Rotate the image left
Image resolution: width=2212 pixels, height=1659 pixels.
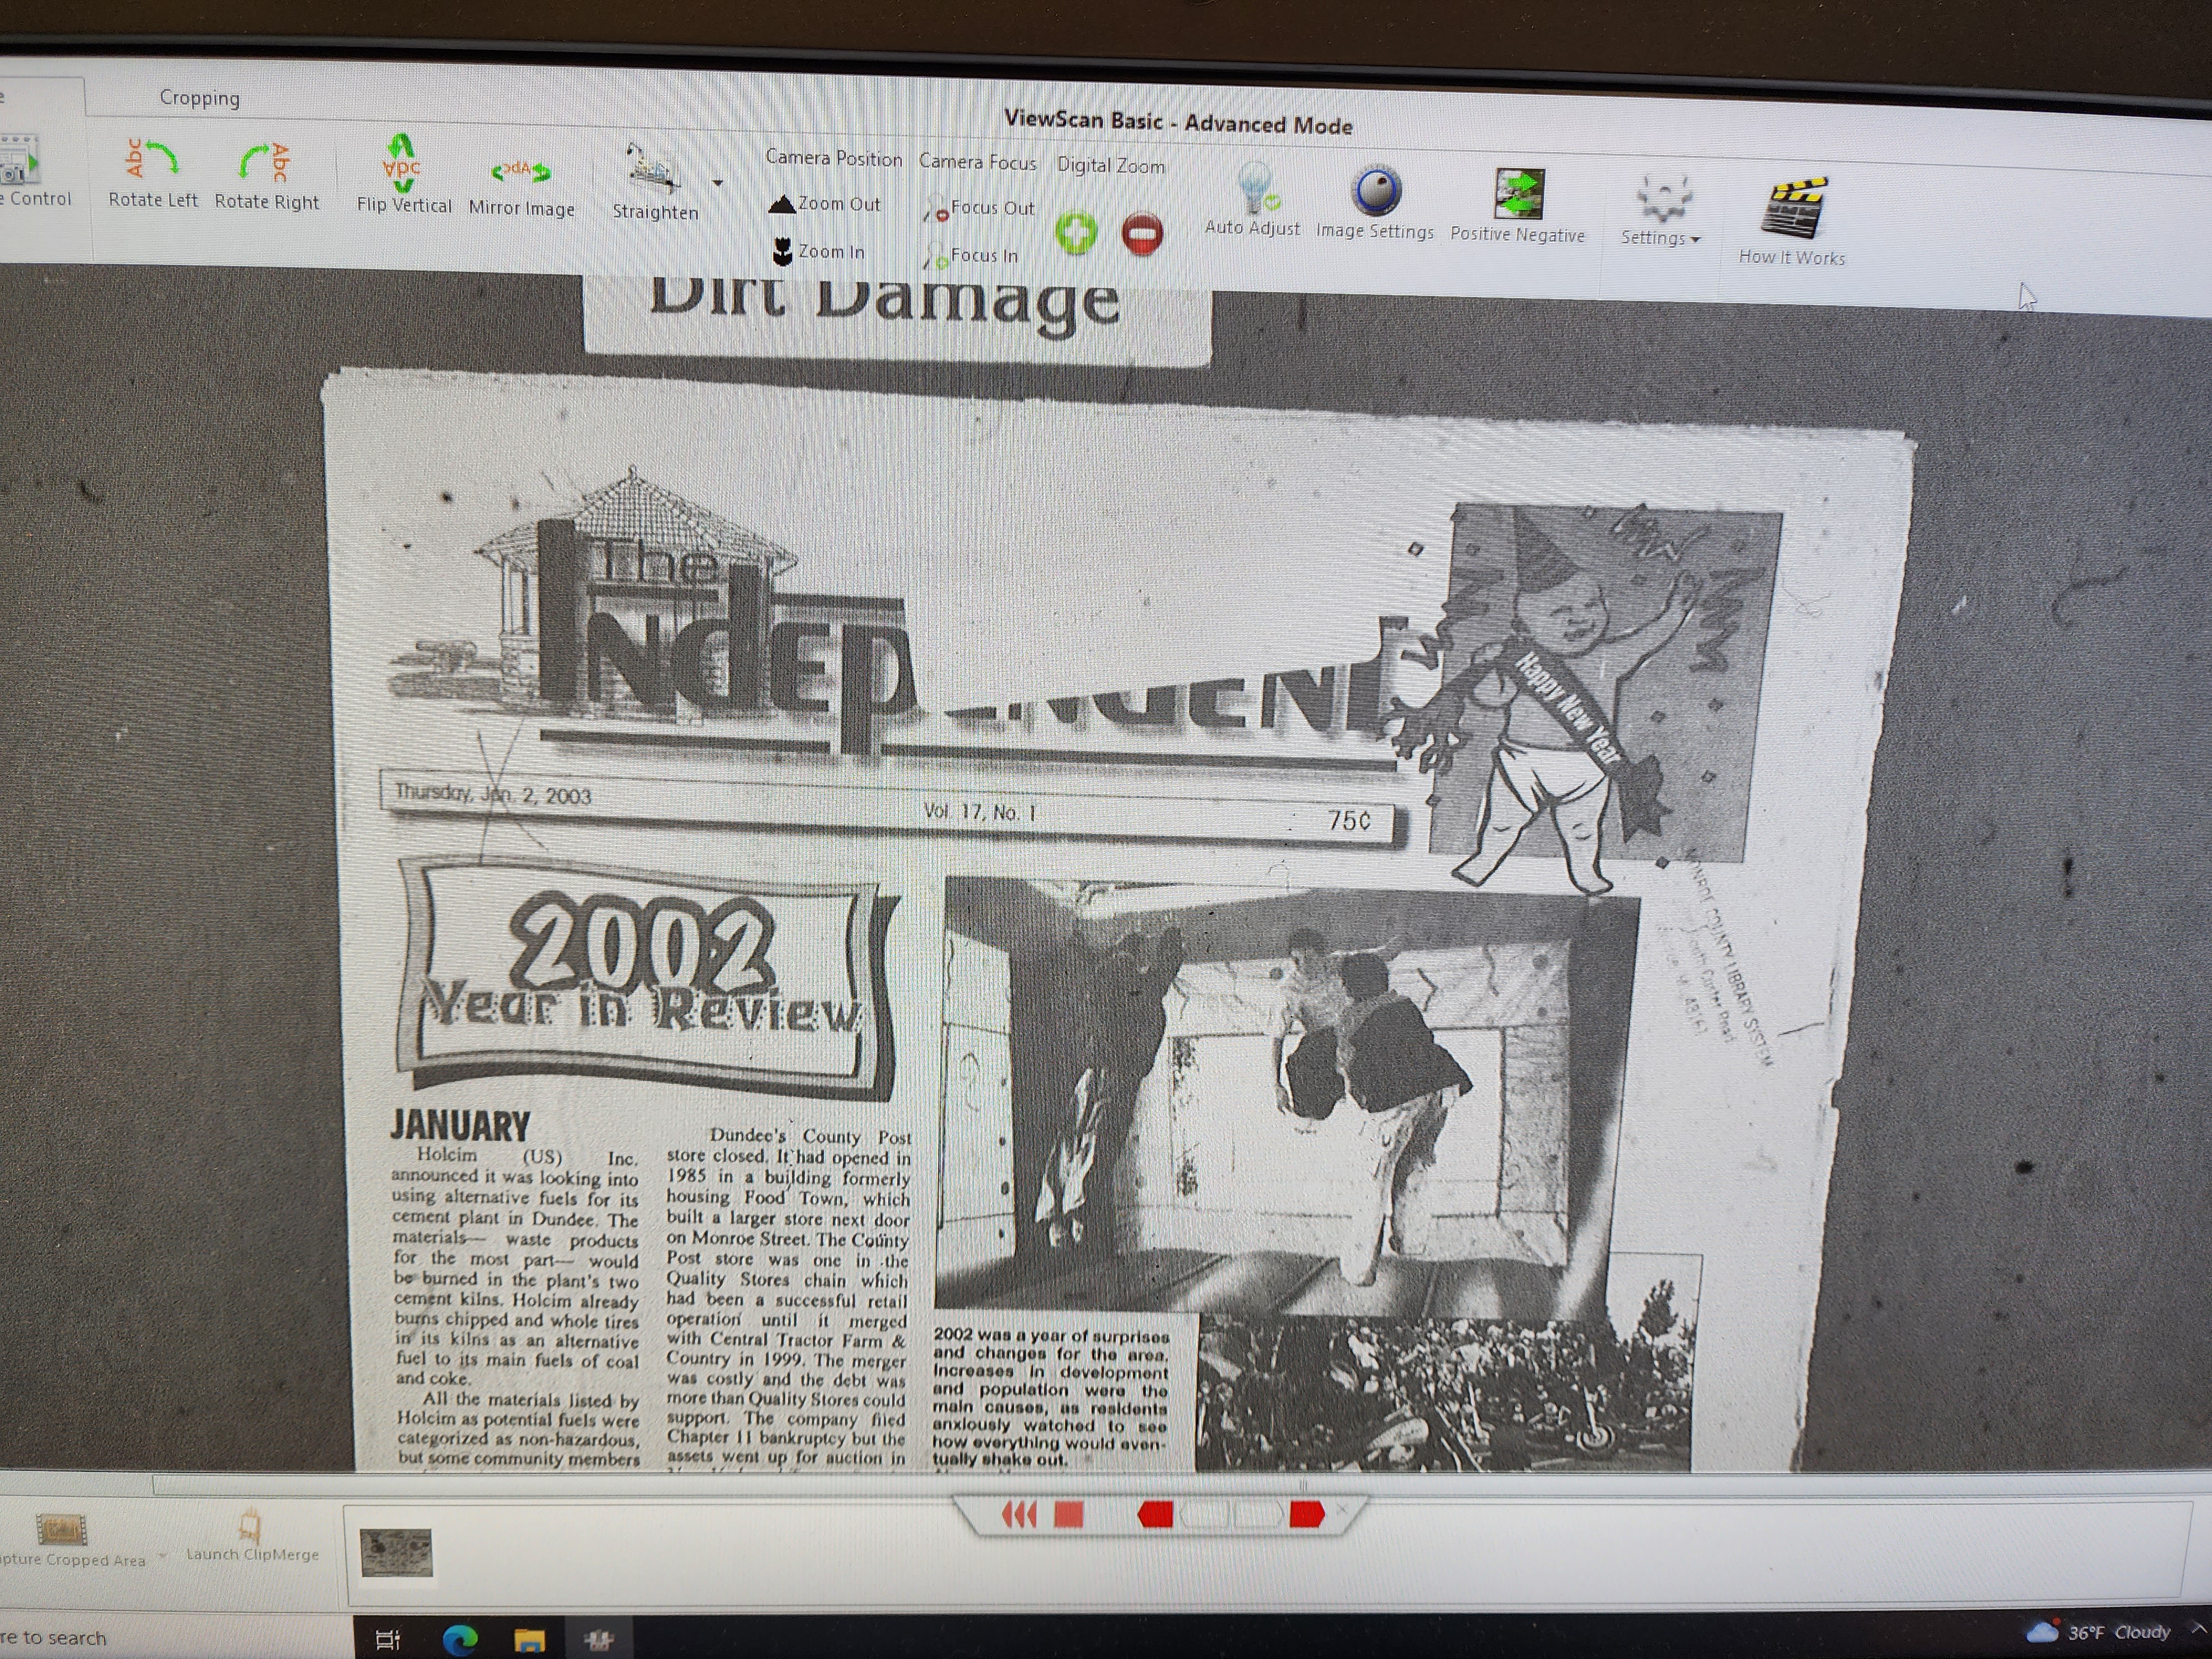pyautogui.click(x=152, y=173)
